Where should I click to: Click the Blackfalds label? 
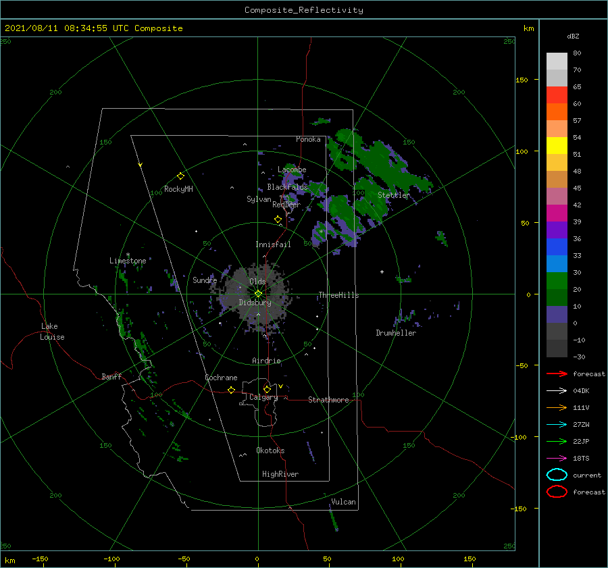click(287, 187)
